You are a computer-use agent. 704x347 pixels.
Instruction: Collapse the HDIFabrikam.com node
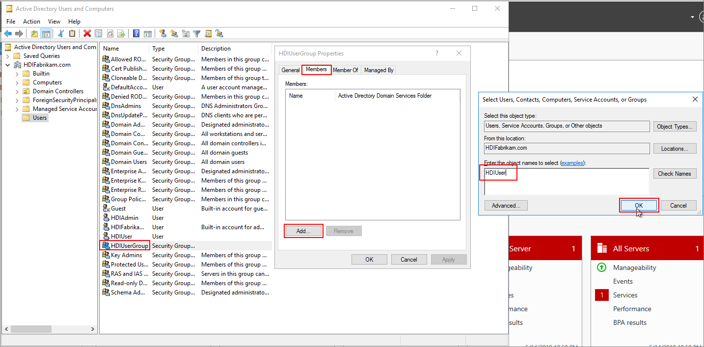[x=7, y=64]
